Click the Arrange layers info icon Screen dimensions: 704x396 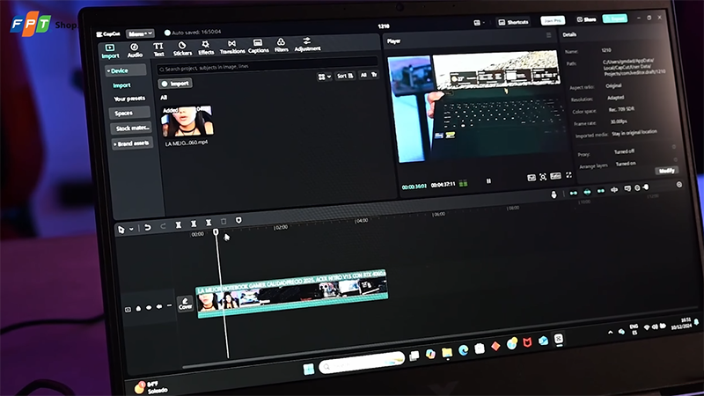coord(675,159)
